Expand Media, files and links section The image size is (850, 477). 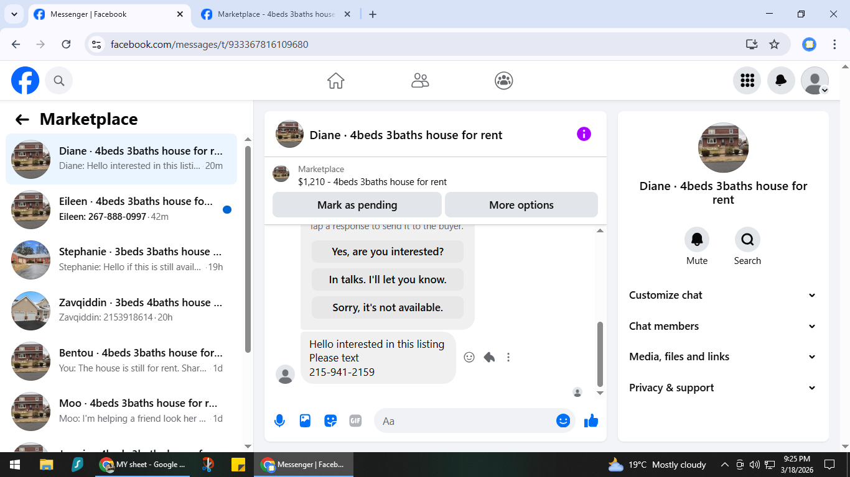(723, 357)
